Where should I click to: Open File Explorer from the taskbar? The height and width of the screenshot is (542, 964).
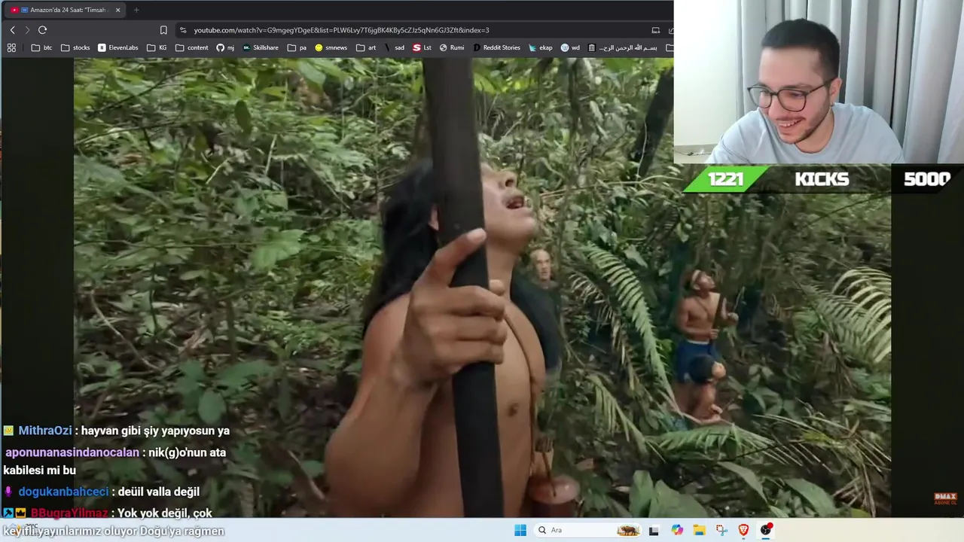699,530
